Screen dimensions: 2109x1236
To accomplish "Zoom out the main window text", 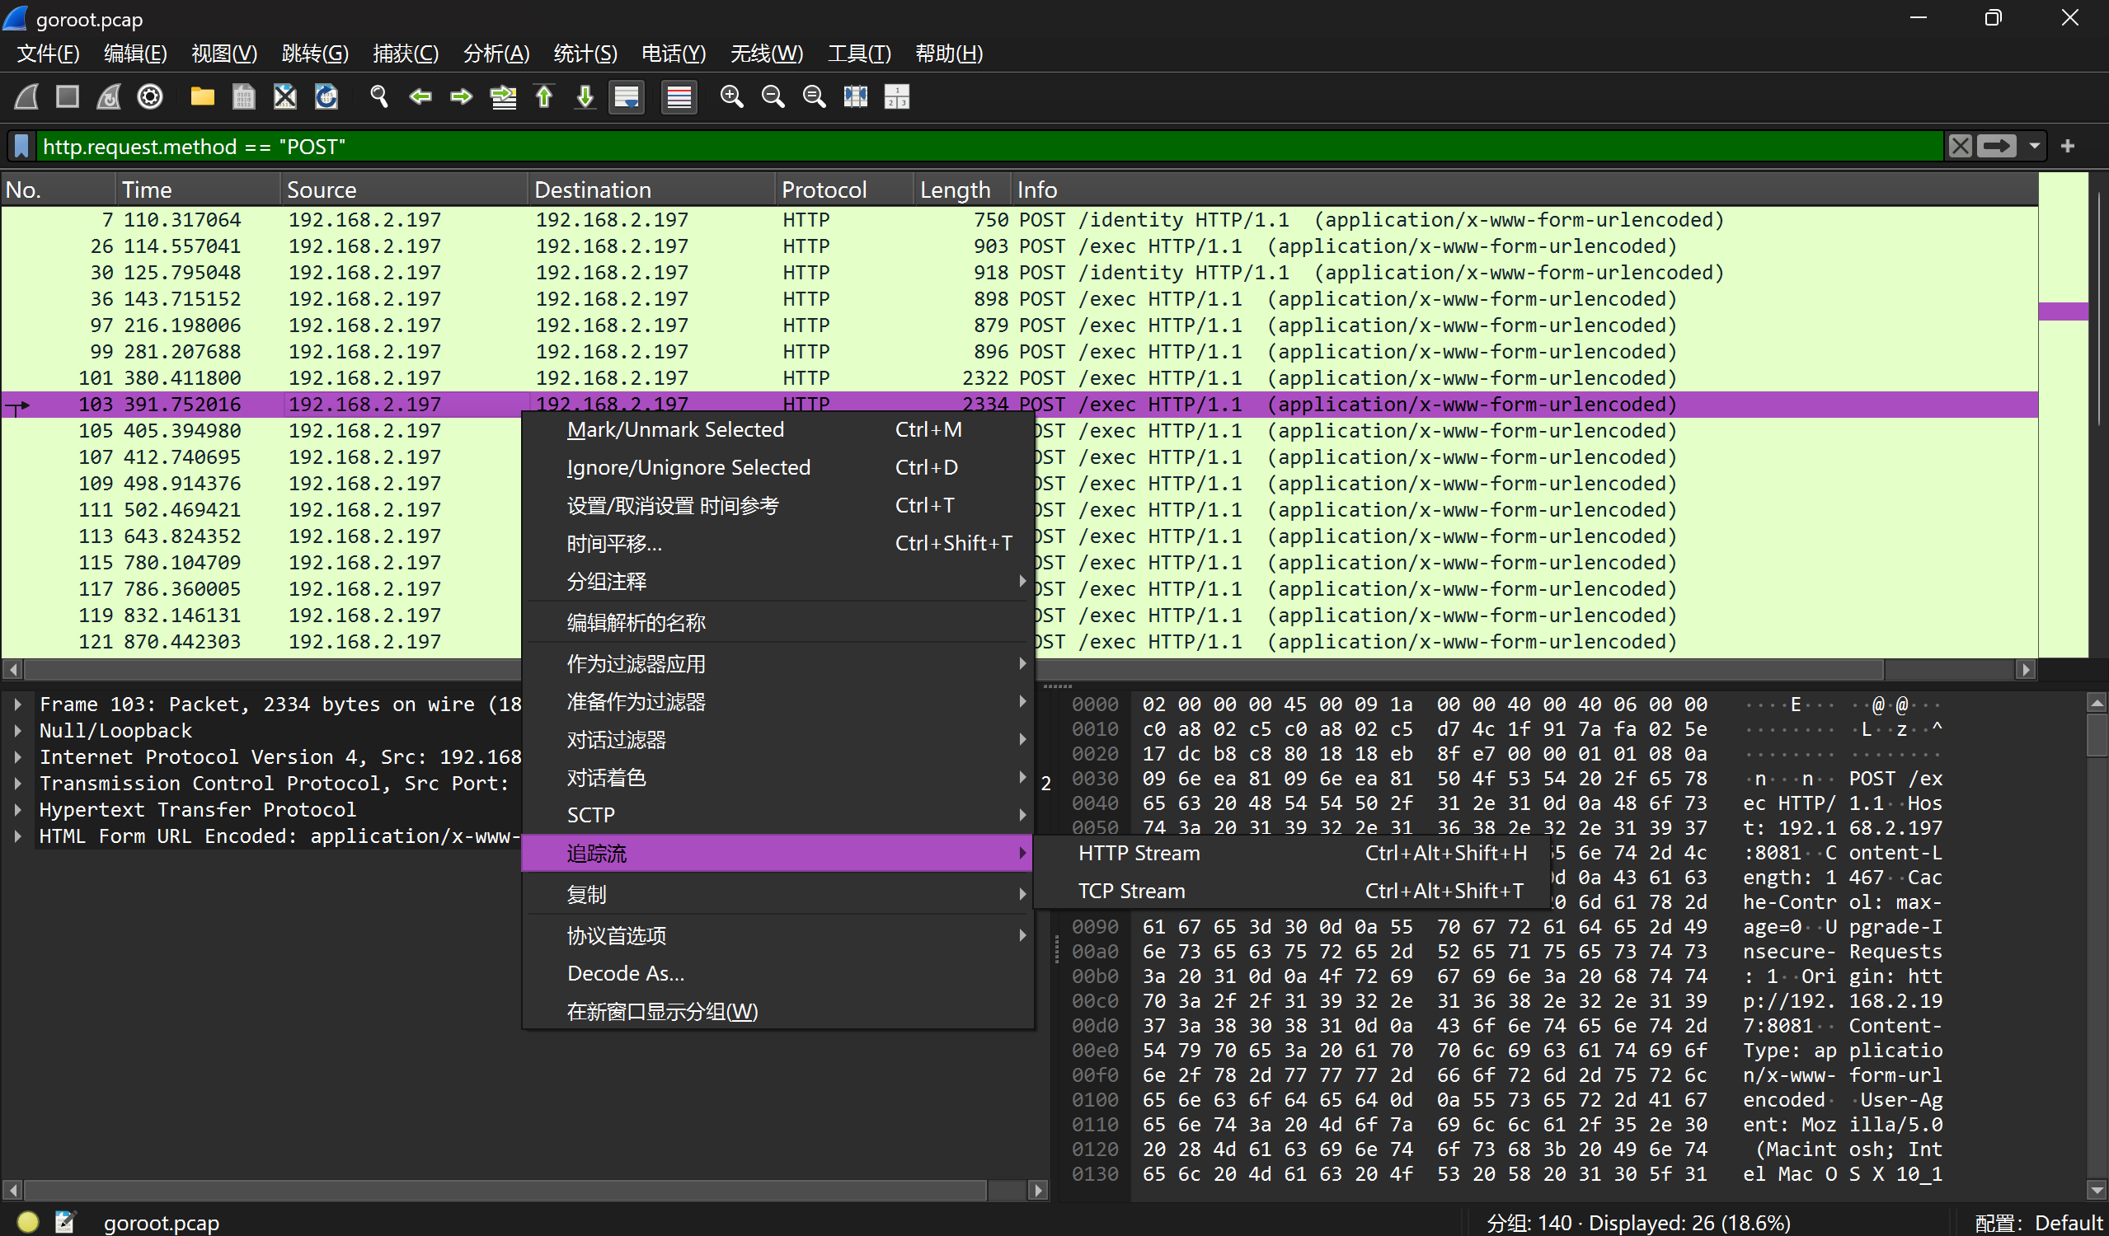I will click(773, 97).
